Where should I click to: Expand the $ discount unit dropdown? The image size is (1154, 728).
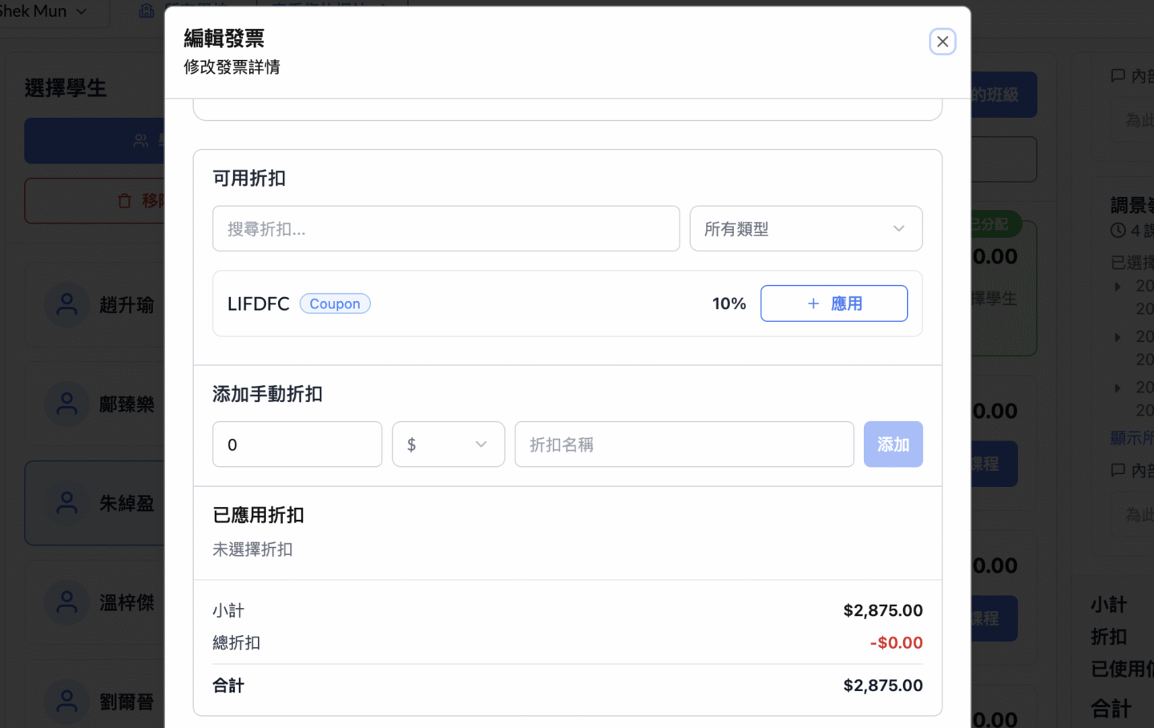[448, 444]
